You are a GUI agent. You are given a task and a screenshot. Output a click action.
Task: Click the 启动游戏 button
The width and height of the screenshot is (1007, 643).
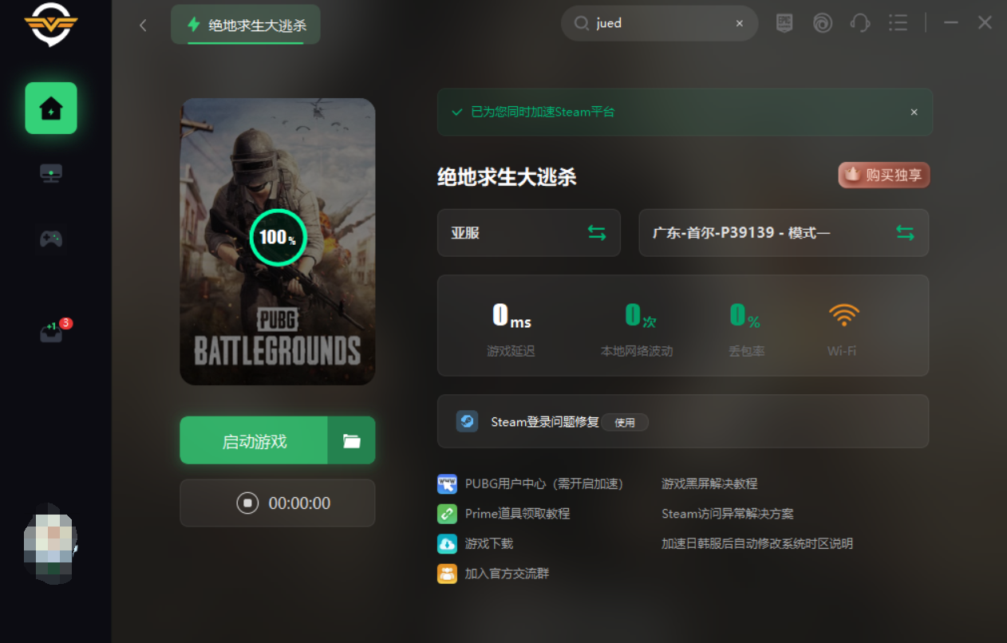click(x=254, y=440)
